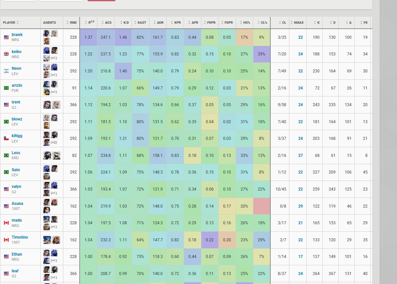
Task: Click the (+2) agents indicator in kiNgg's row
Action: pos(54,142)
